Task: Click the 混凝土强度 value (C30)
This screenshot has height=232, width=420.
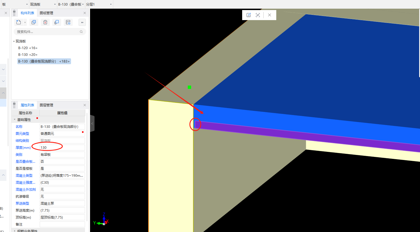Action: click(x=62, y=183)
